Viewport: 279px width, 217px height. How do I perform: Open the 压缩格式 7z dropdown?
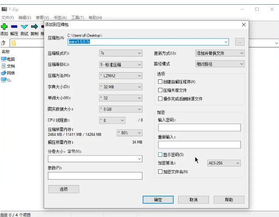pos(121,53)
